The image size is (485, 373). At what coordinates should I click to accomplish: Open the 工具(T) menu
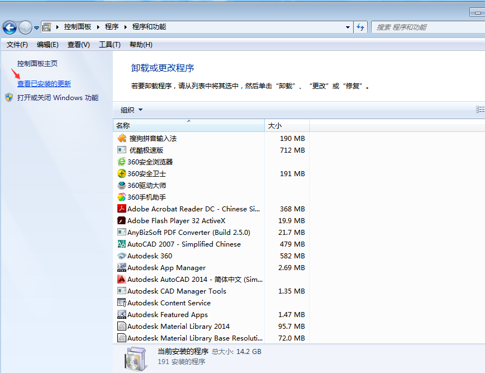point(110,45)
